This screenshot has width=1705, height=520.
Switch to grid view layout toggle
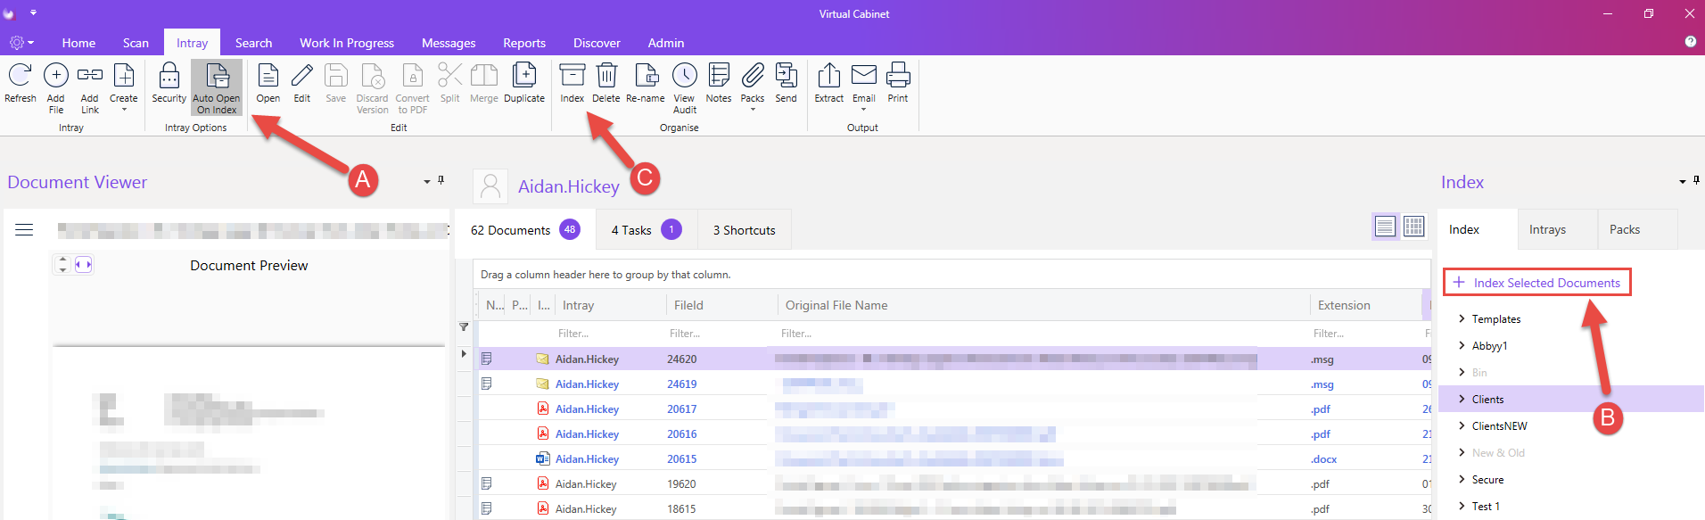click(x=1414, y=227)
